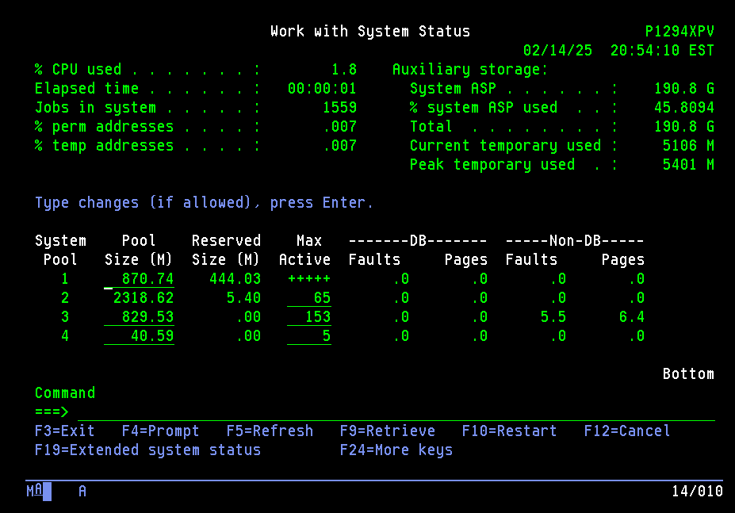Click the System ASP value 190.8 G
Viewport: 735px width, 513px height.
[684, 89]
